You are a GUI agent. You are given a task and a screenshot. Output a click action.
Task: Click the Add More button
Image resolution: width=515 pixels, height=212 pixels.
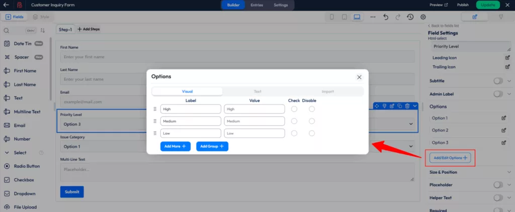click(176, 146)
